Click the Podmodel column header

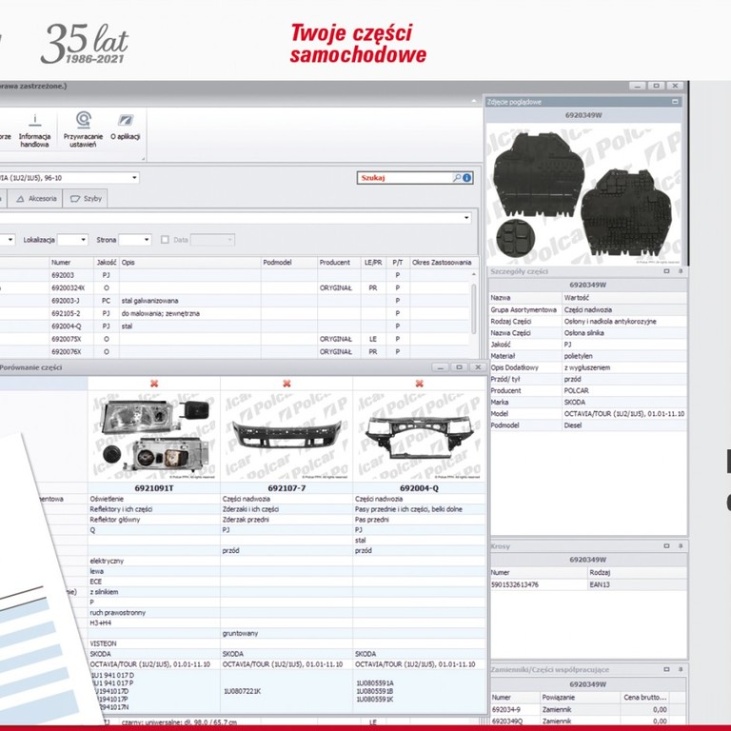click(289, 263)
